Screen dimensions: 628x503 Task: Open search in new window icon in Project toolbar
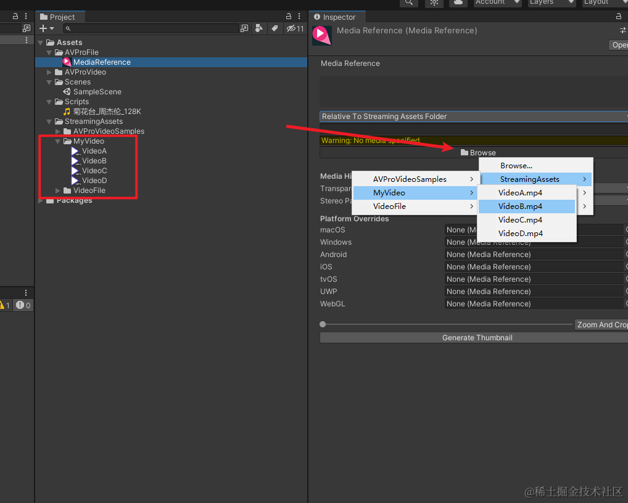244,28
